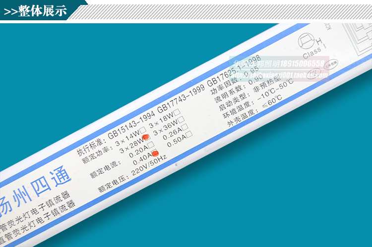Image resolution: width=372 pixels, height=247 pixels.
Task: Click the 220V/50Hz voltage value
Action: click(149, 165)
